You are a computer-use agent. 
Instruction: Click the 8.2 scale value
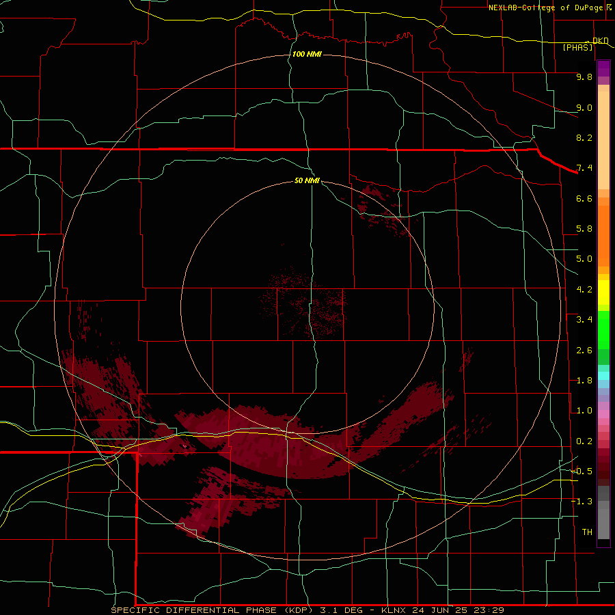click(x=584, y=137)
